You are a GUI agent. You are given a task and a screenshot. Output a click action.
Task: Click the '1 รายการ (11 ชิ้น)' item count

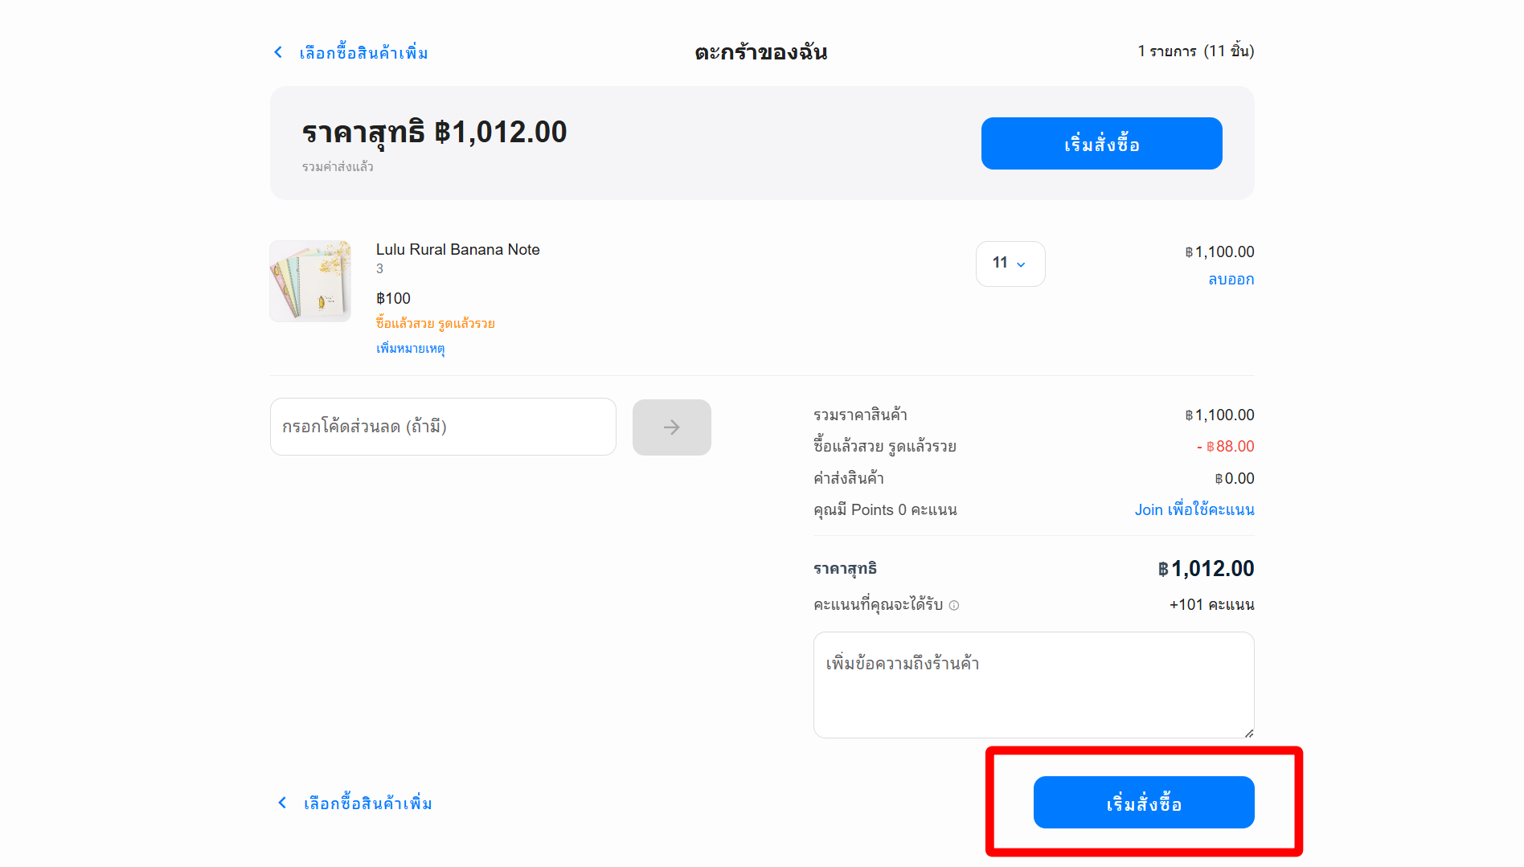tap(1195, 51)
